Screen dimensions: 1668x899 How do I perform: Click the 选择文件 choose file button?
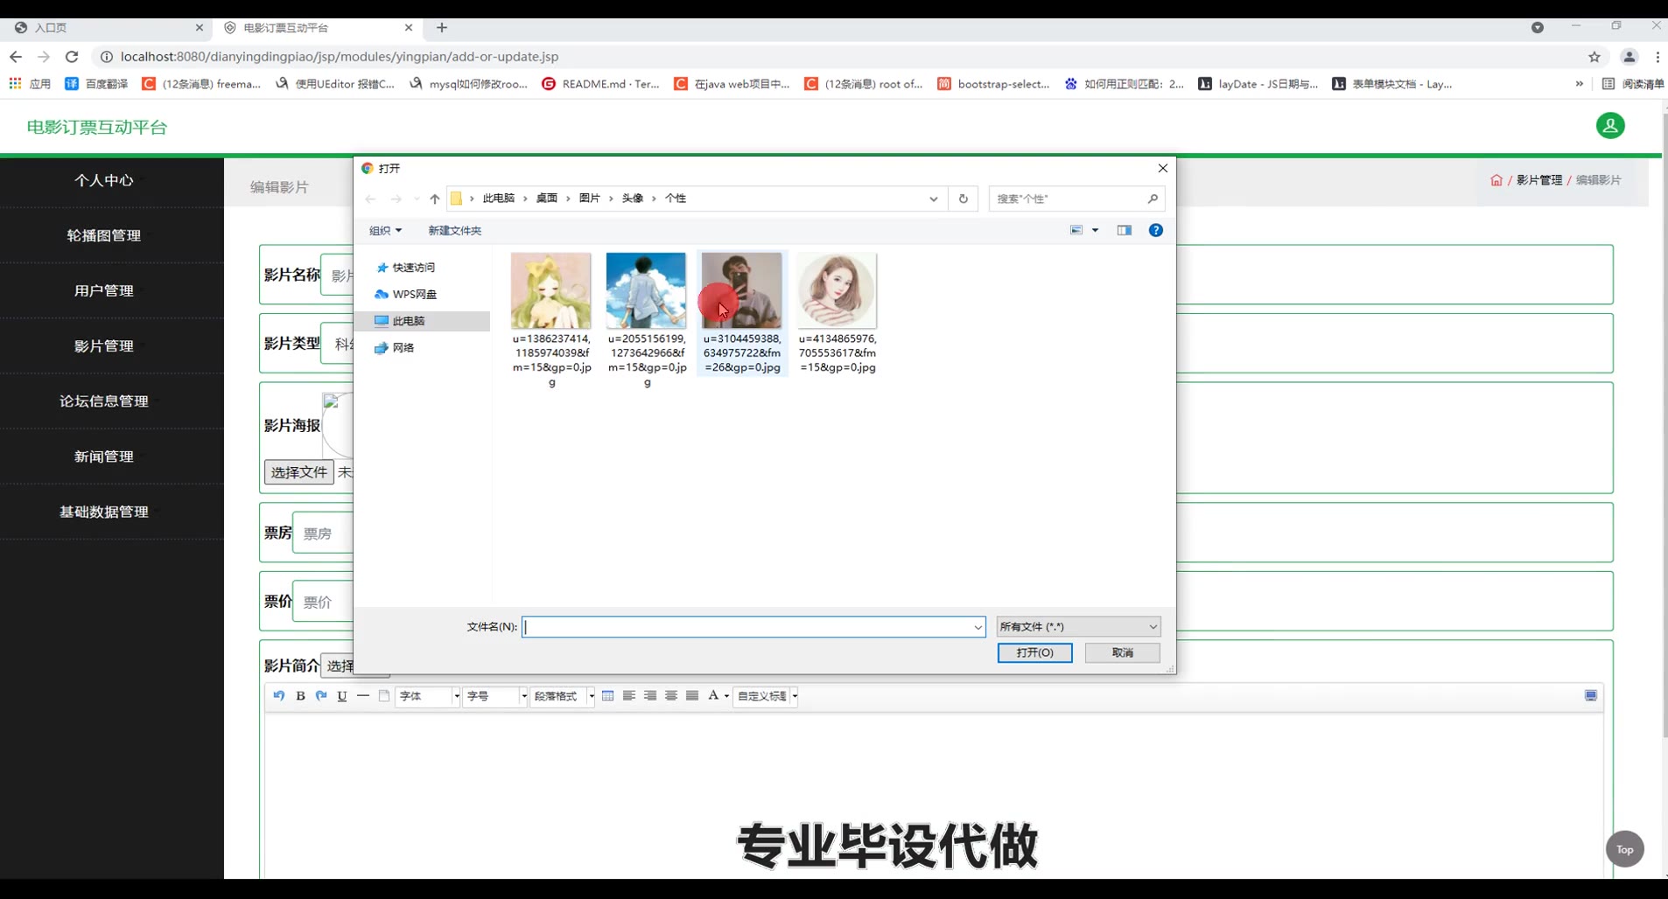click(x=299, y=472)
